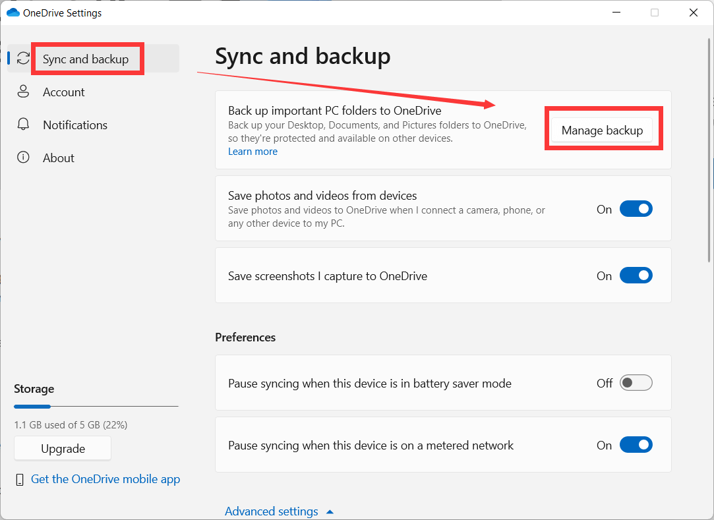Click the storage usage progress bar
The height and width of the screenshot is (520, 714).
[96, 407]
